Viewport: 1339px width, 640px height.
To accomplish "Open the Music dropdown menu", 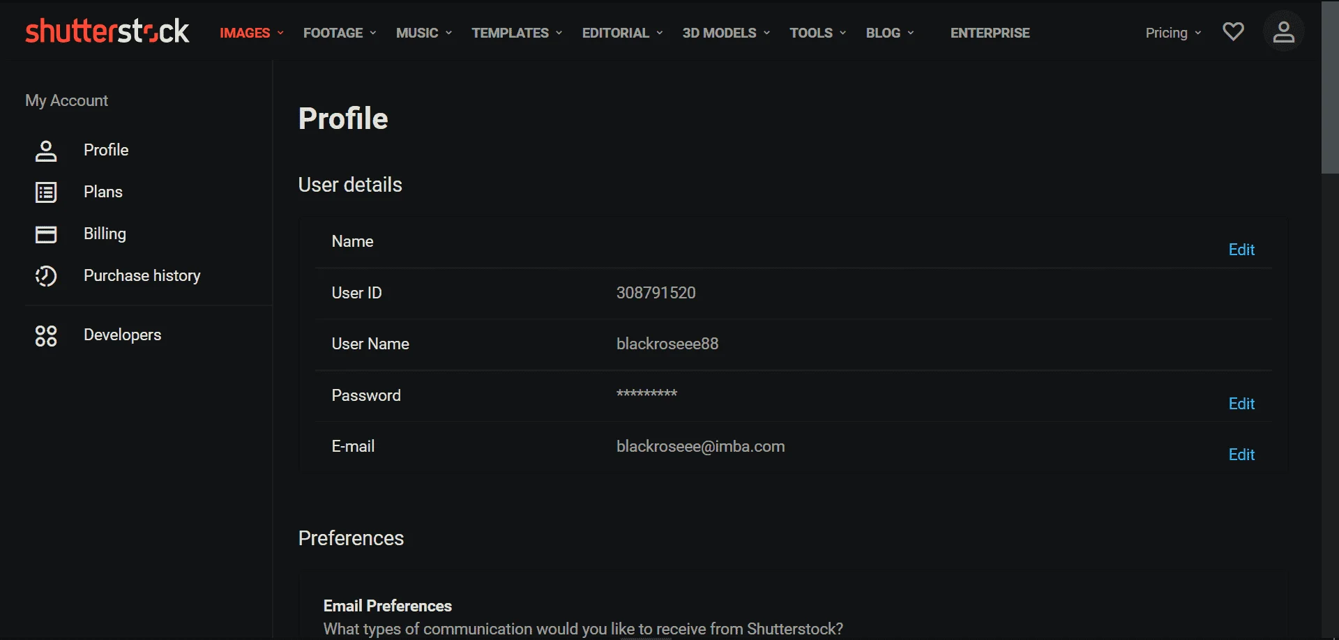I will (424, 33).
